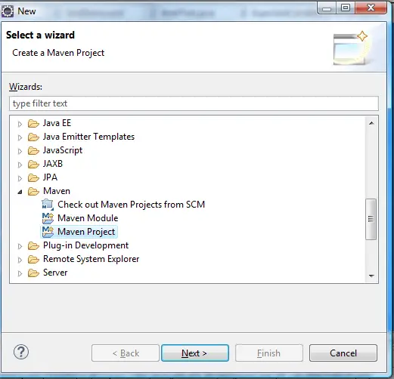Select Check out Maven Projects from SCM
Screen dimensions: 394x379
point(131,205)
